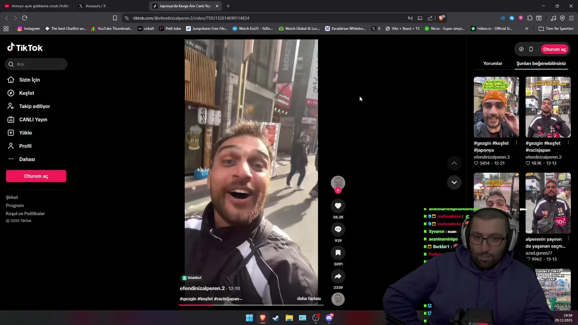The width and height of the screenshot is (578, 325).
Task: Open Profil in the sidebar
Action: 25,146
